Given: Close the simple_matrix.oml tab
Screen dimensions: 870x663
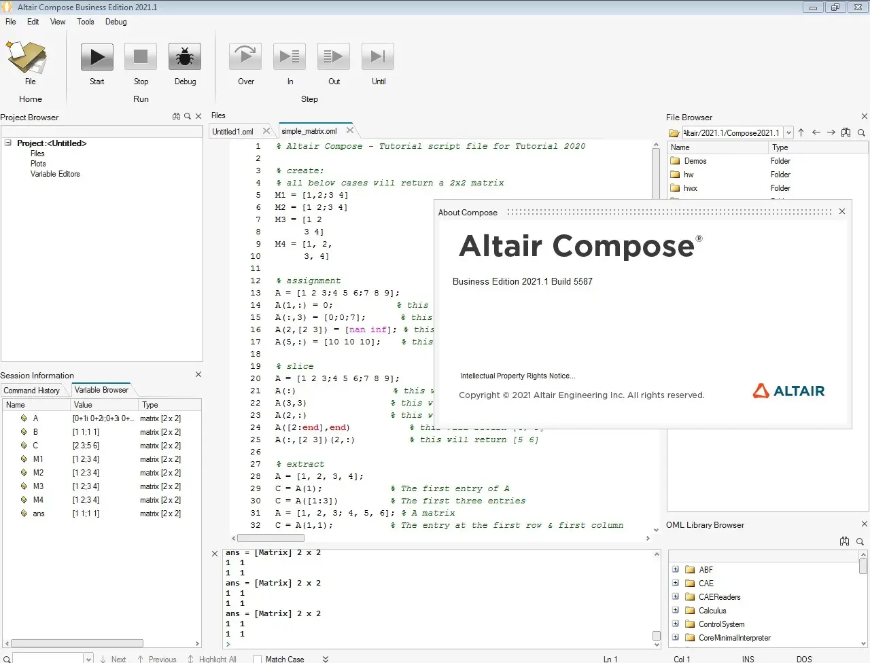Looking at the screenshot, I should click(x=350, y=130).
